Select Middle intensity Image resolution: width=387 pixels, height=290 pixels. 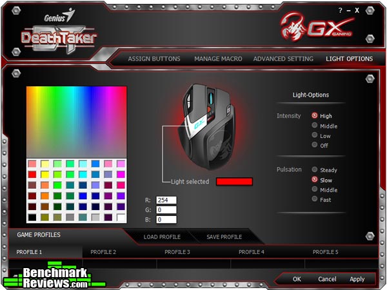pyautogui.click(x=315, y=125)
